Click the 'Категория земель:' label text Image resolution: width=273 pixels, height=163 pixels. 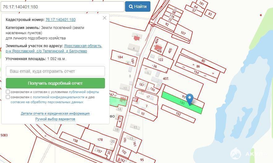pyautogui.click(x=23, y=27)
